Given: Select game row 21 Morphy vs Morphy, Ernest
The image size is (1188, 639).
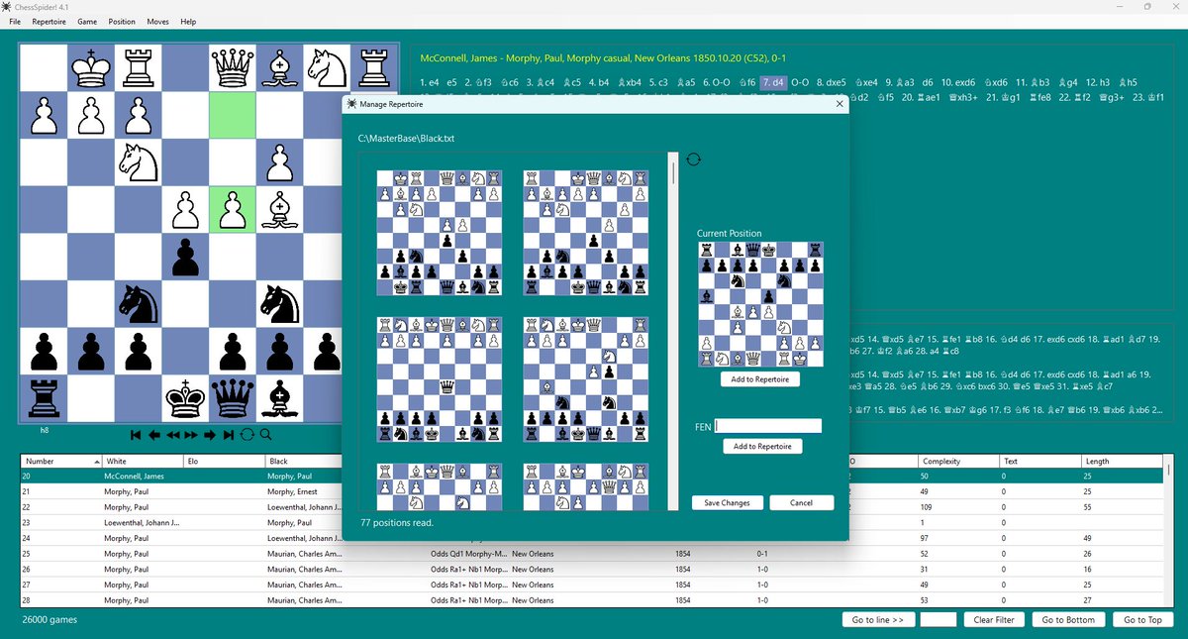Looking at the screenshot, I should tap(592, 491).
